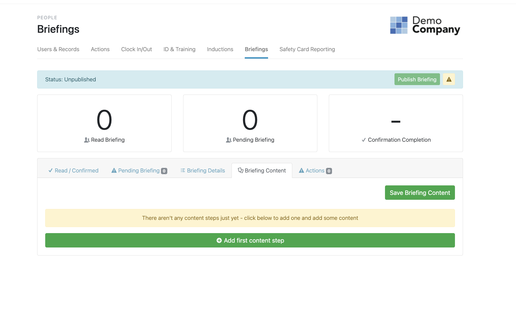Click the count badge on Pending Briefing tab

click(x=164, y=171)
